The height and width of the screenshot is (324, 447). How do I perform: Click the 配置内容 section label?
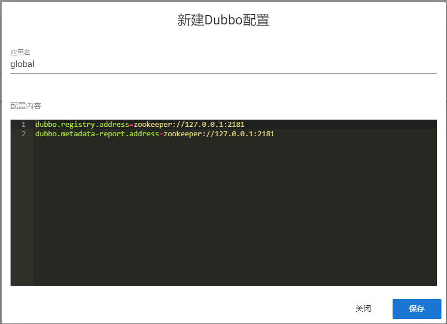pyautogui.click(x=25, y=105)
